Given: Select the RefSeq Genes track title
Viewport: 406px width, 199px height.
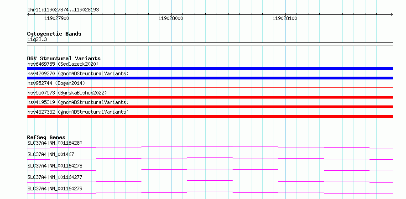Looking at the screenshot, I should point(47,137).
